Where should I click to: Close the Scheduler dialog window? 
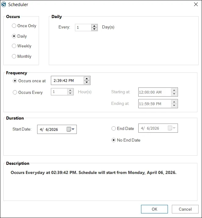pyautogui.click(x=196, y=4)
